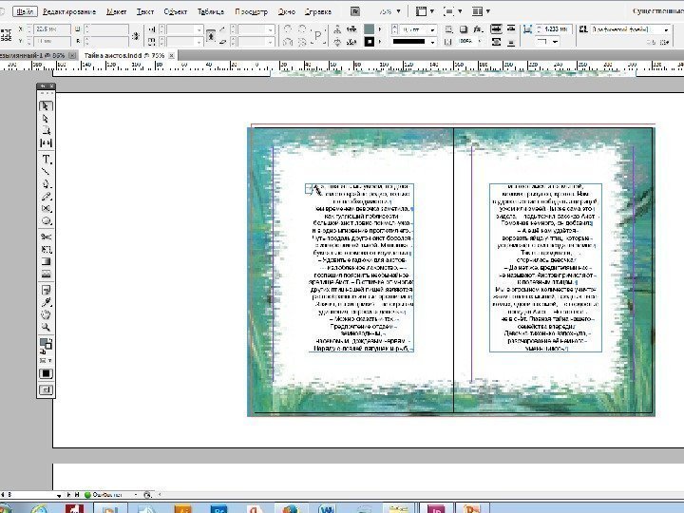Viewport: 684px width, 513px height.
Task: Open the preflight status menu in status bar
Action: [x=136, y=494]
